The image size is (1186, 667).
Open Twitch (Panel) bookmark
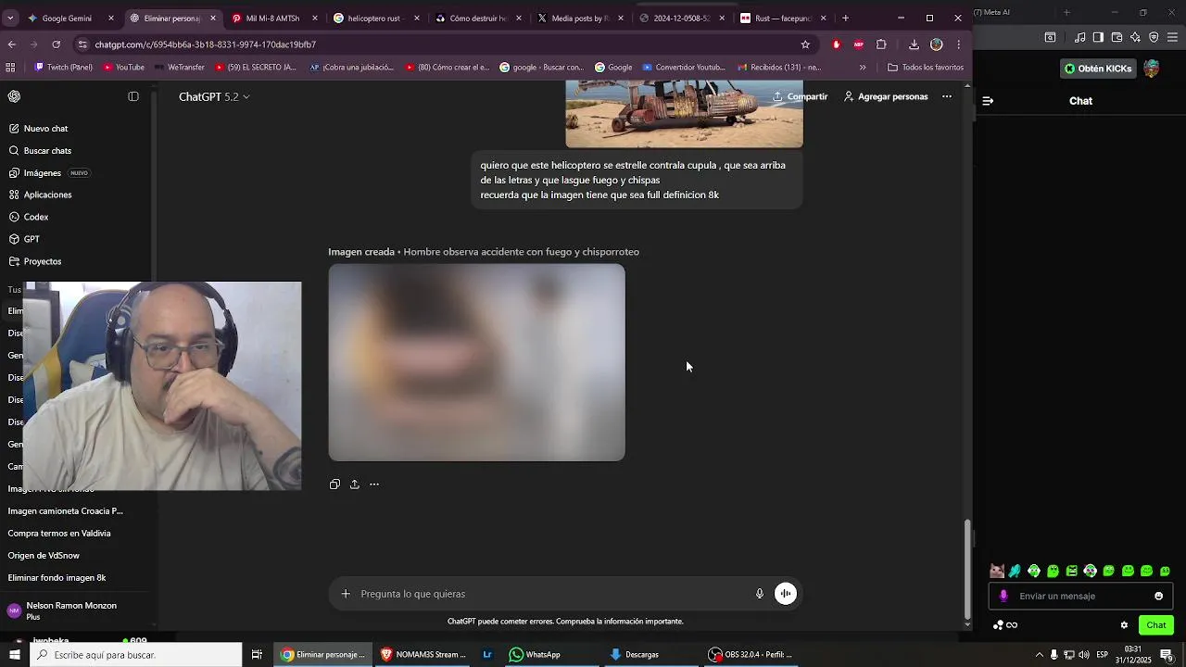pos(64,68)
